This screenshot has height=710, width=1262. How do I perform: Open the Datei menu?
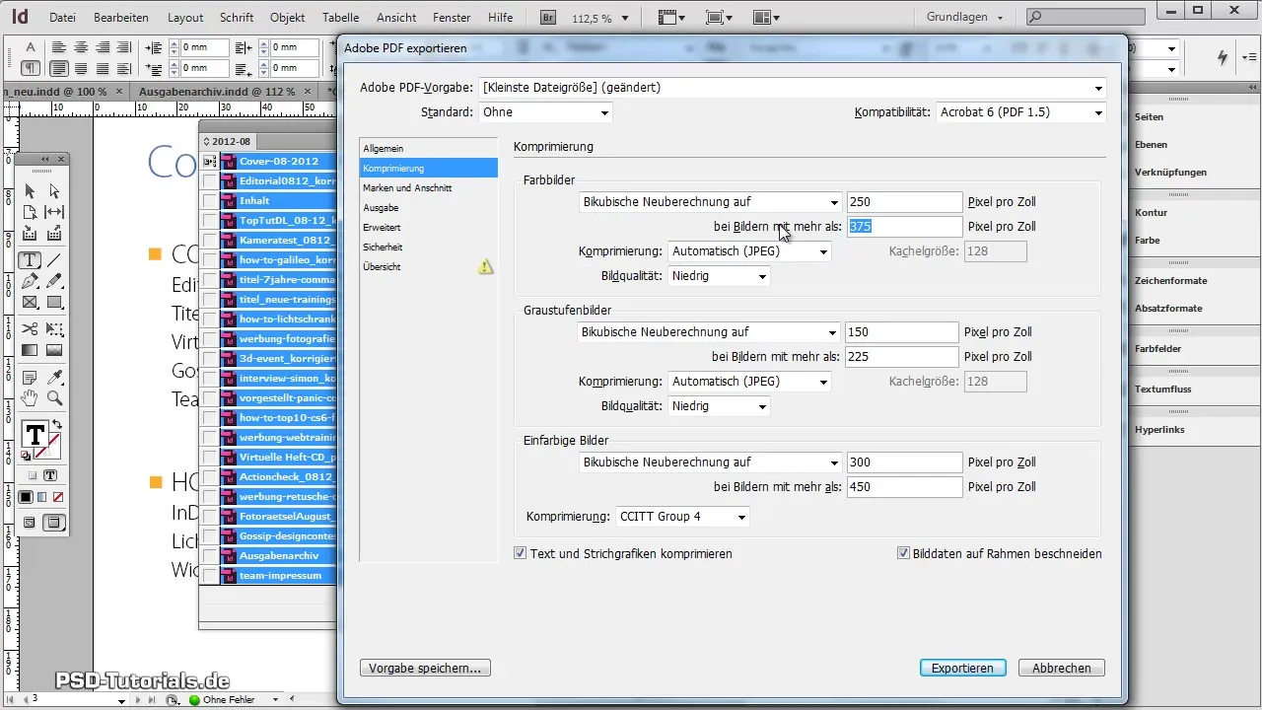62,18
